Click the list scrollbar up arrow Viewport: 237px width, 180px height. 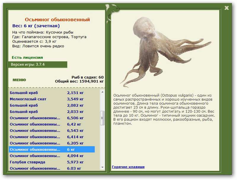(103, 92)
